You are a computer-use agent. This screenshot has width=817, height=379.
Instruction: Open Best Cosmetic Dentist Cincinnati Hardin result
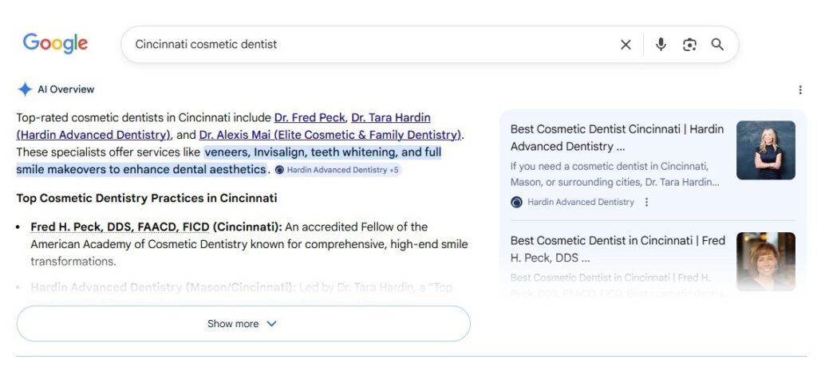tap(617, 137)
